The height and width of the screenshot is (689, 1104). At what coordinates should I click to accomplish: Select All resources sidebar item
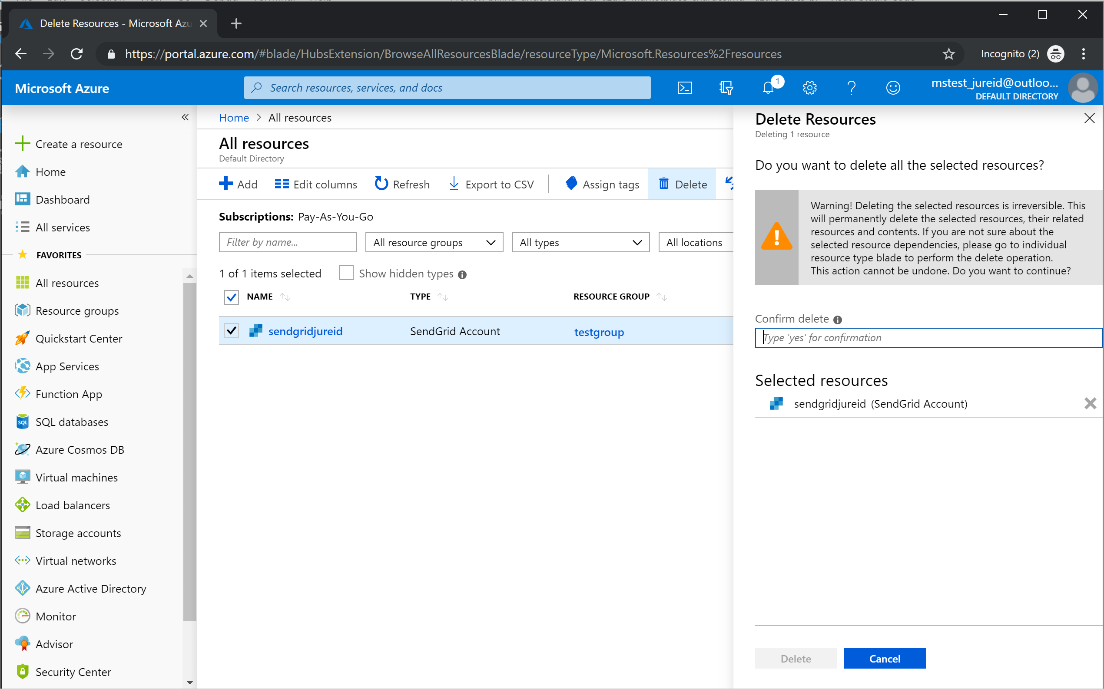tap(67, 283)
